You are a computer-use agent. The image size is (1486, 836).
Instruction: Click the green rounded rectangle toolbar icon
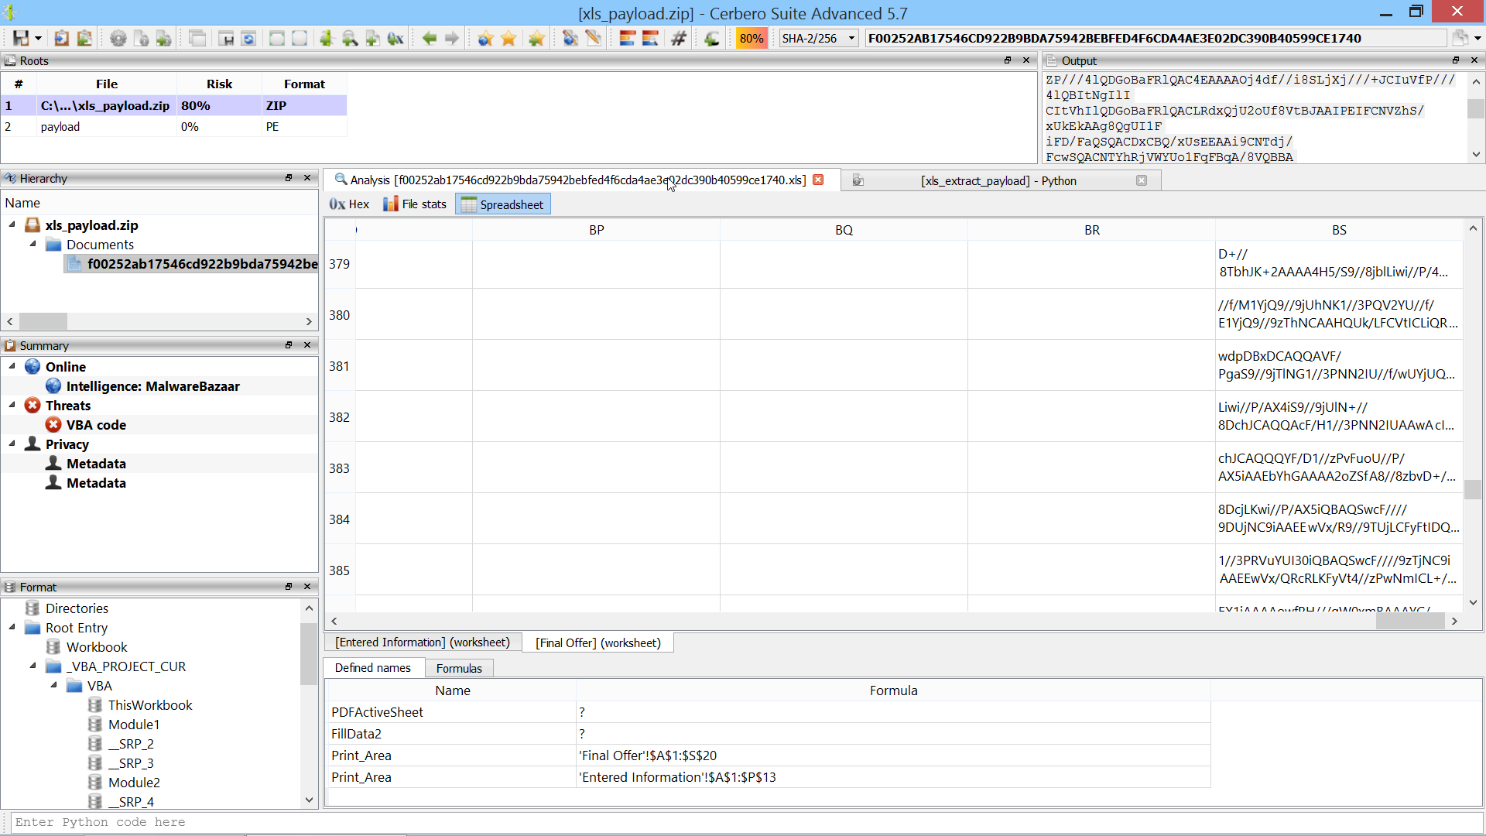(276, 38)
